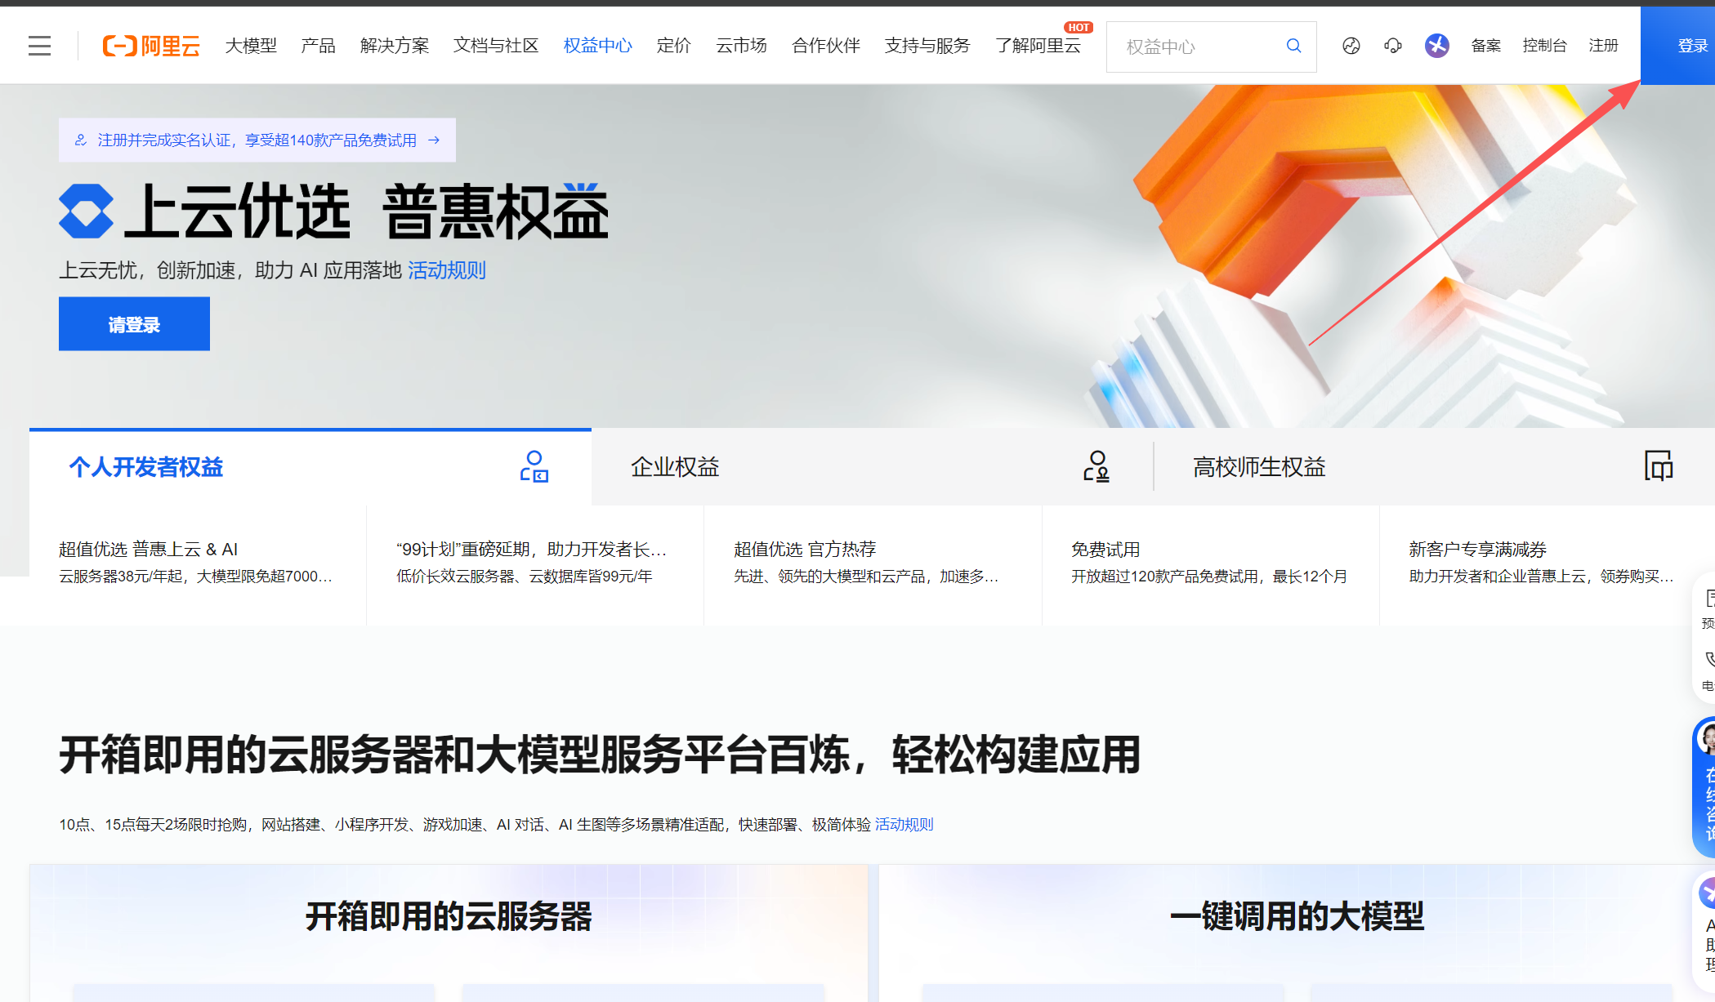1715x1002 pixels.
Task: Select 高校师生权益 tab
Action: [x=1434, y=466]
